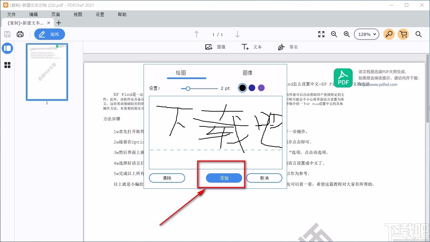Toggle the sidebar grid view
430x242 pixels.
[x=7, y=65]
